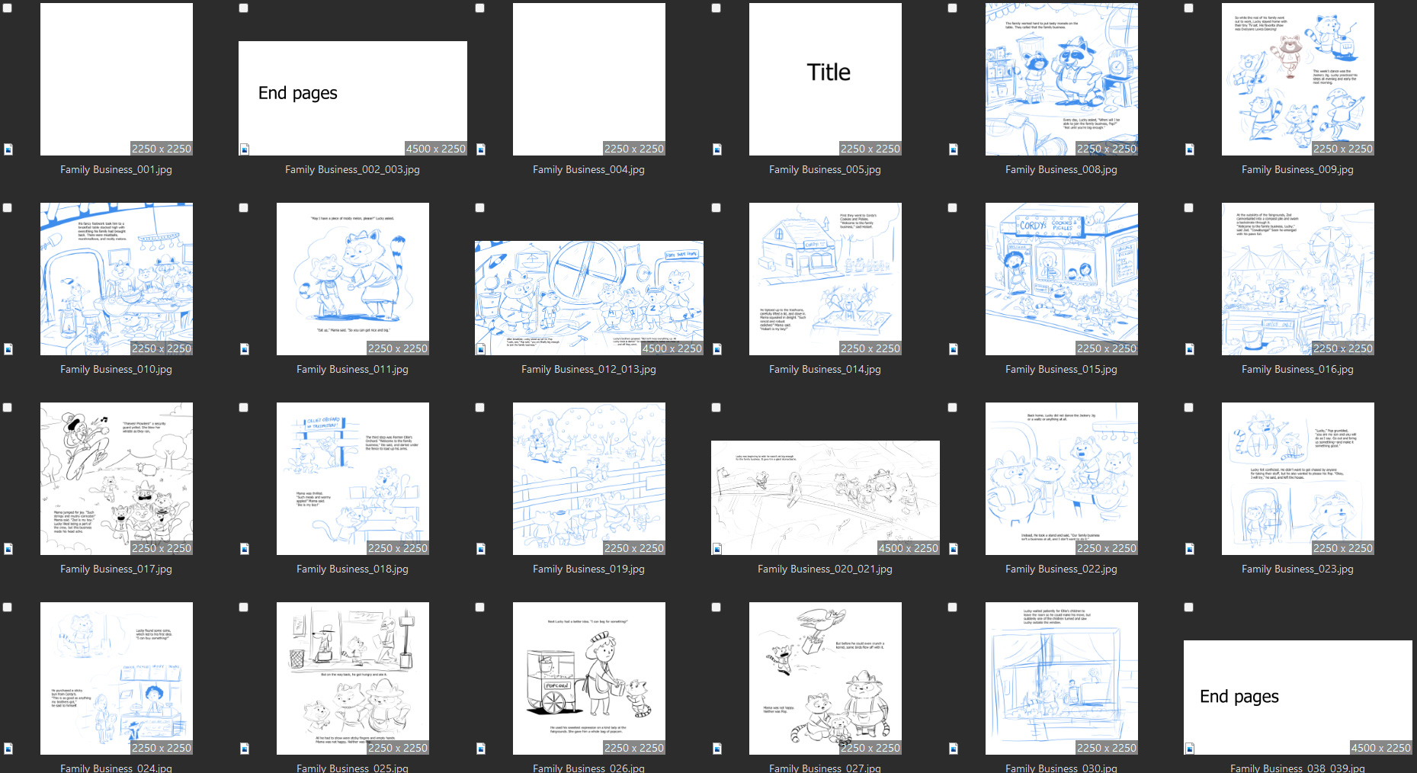Check the box for Family Business_010.jpg
This screenshot has width=1417, height=773.
[x=8, y=208]
